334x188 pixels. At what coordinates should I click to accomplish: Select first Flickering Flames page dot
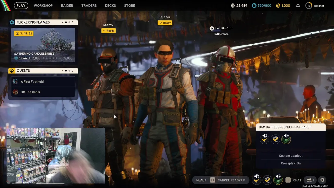pyautogui.click(x=66, y=22)
